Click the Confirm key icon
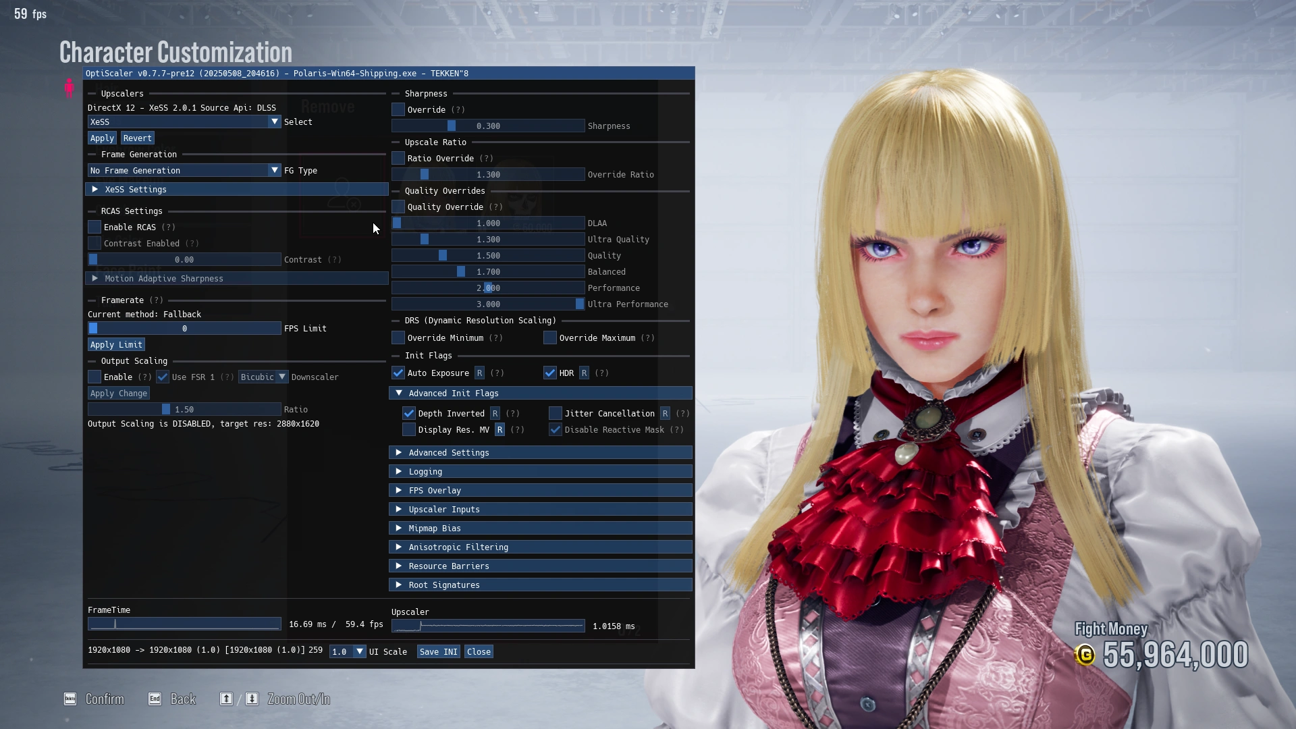This screenshot has width=1296, height=729. pyautogui.click(x=70, y=699)
